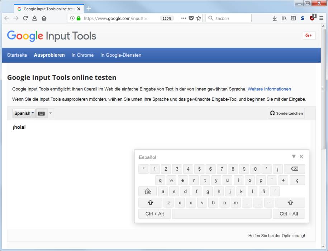Click Helfen Sie bei der Optimierung link
This screenshot has height=251, width=328.
pyautogui.click(x=276, y=236)
